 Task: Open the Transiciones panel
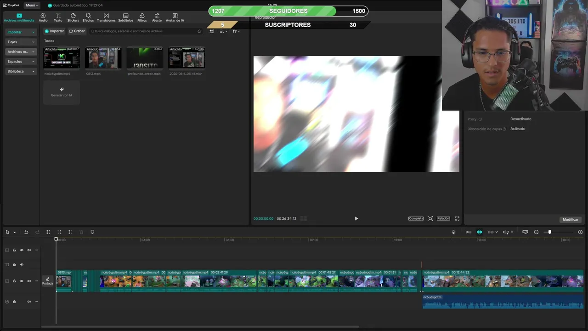[106, 17]
